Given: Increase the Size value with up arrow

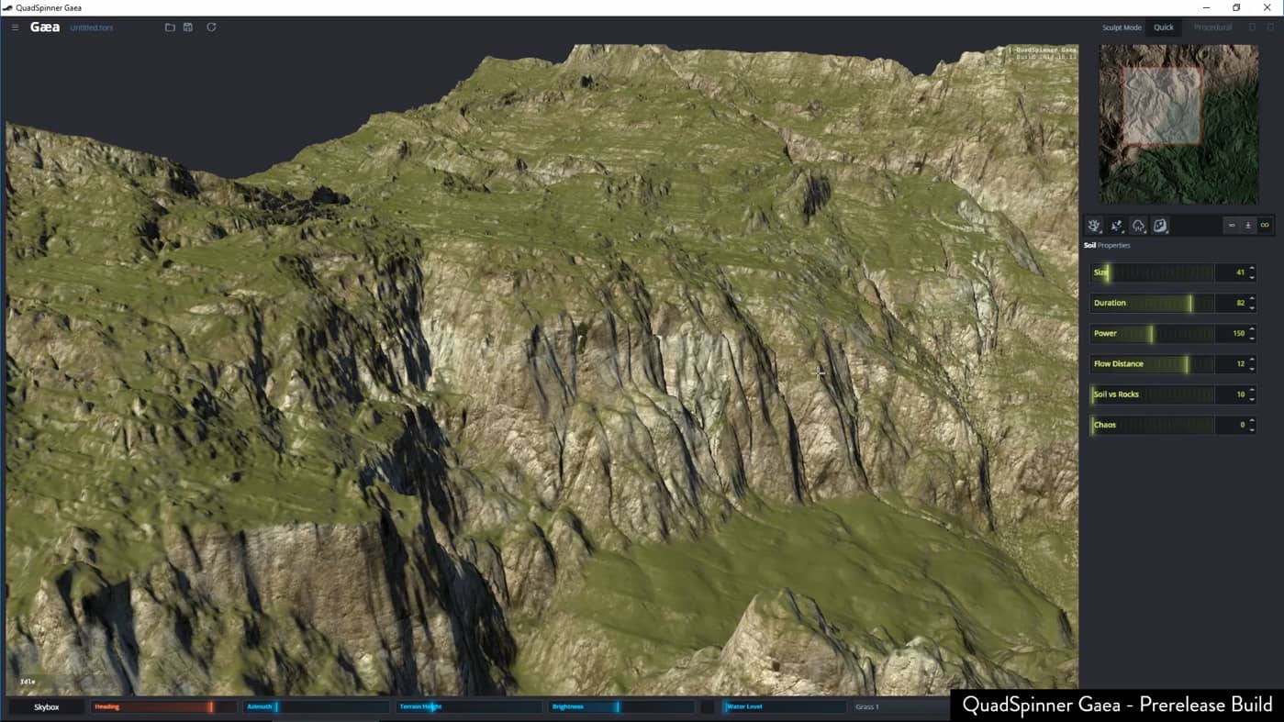Looking at the screenshot, I should coord(1252,268).
